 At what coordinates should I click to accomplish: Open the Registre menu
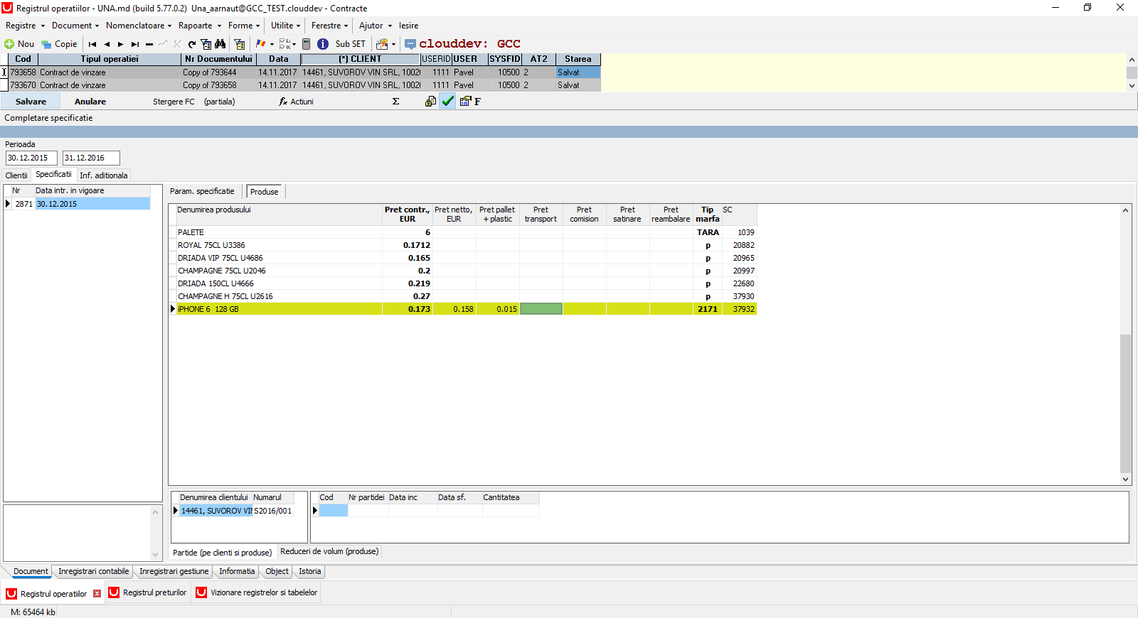[25, 26]
